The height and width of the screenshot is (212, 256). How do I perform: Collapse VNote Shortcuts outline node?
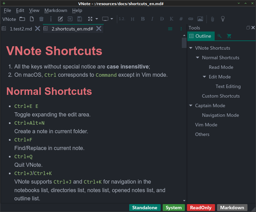click(x=190, y=48)
